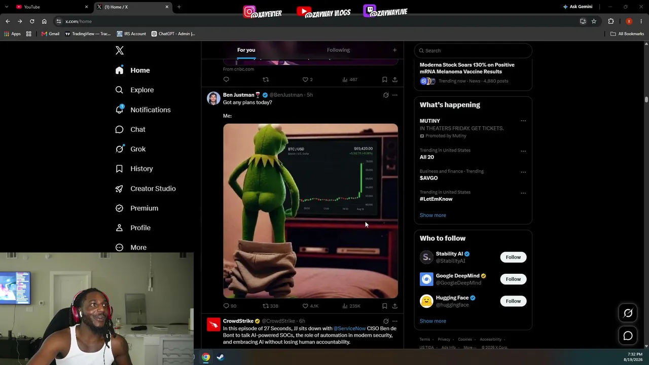
Task: Open the floating messages button
Action: [628, 336]
